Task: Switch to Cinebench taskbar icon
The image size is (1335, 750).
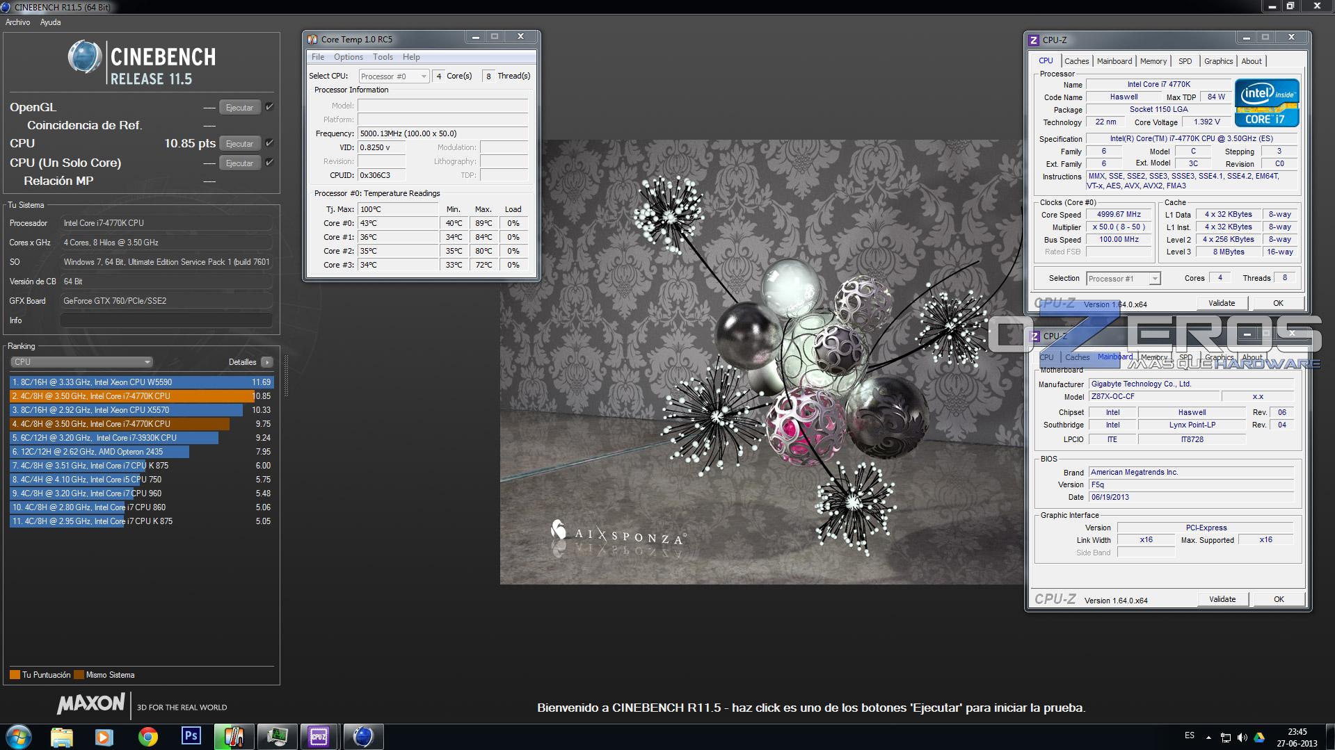Action: click(x=363, y=737)
